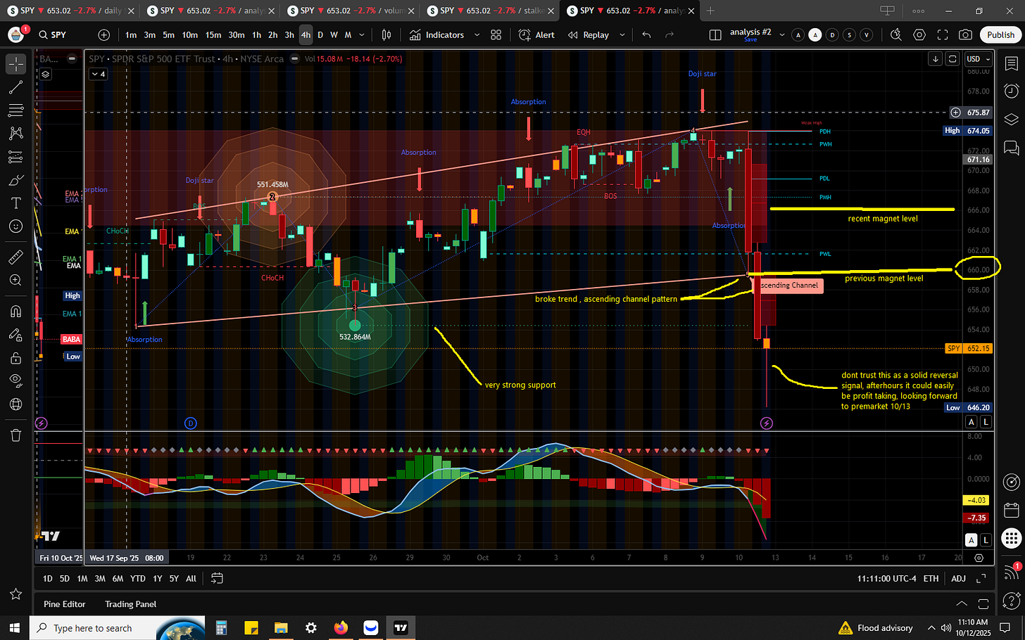
Task: Expand the Replay options dropdown arrow
Action: [x=622, y=34]
